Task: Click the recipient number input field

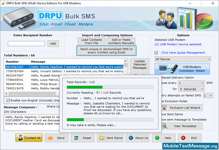Action: (27, 44)
